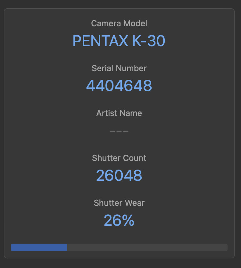
Task: Click the word Wear in Shutter Wear
Action: (x=135, y=203)
